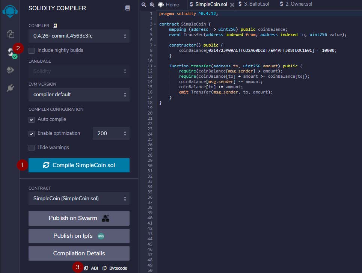The image size is (362, 273).
Task: Open the Contract selection dropdown
Action: pyautogui.click(x=79, y=198)
